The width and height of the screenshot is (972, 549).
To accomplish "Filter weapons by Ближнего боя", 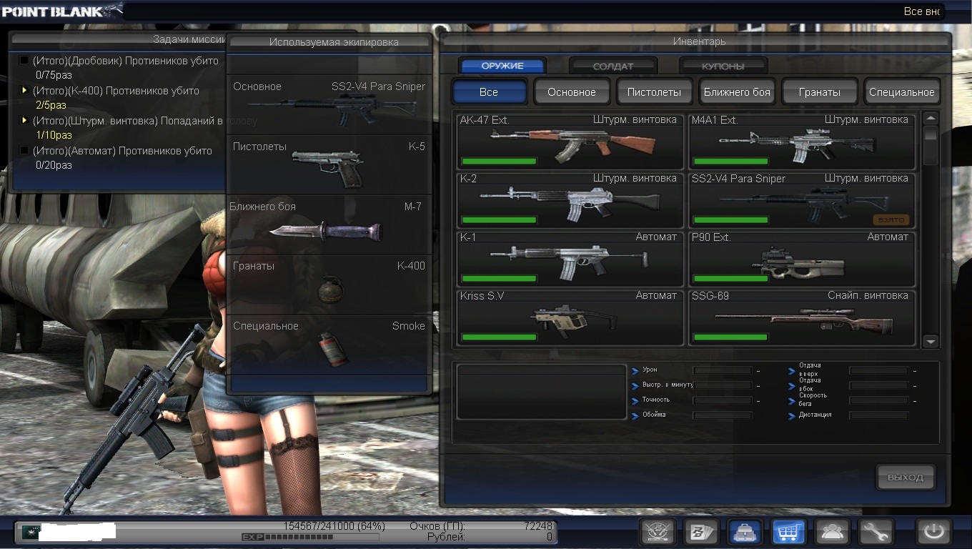I will pos(737,92).
